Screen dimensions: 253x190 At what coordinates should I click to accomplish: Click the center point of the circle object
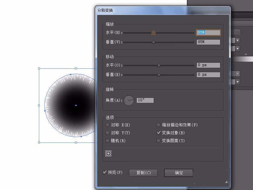point(76,105)
